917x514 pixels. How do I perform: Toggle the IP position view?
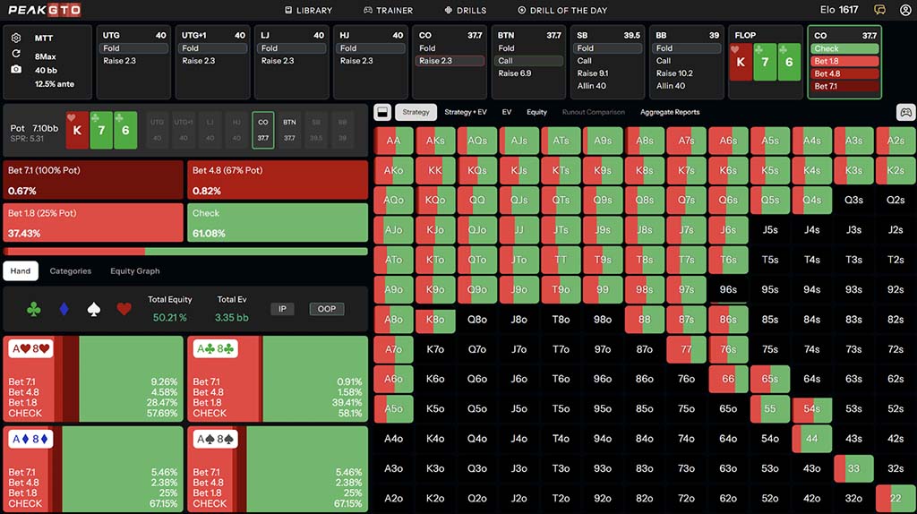[283, 309]
